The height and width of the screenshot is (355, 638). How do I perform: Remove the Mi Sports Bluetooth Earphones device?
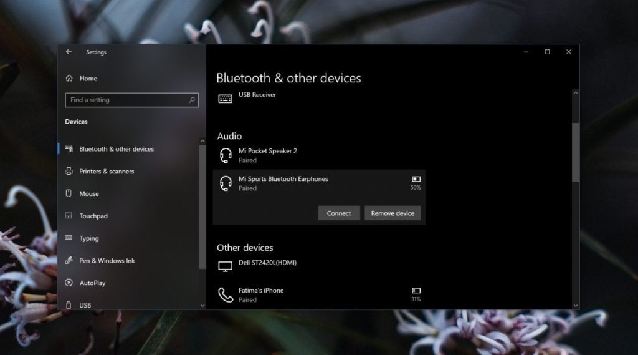pos(393,213)
